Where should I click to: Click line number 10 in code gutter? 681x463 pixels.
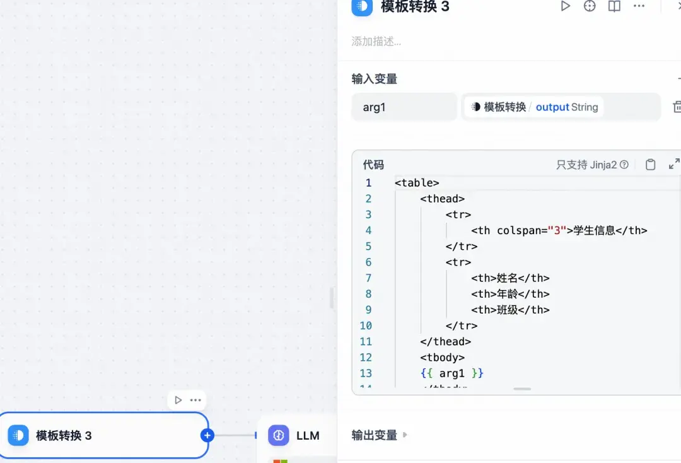pos(366,325)
